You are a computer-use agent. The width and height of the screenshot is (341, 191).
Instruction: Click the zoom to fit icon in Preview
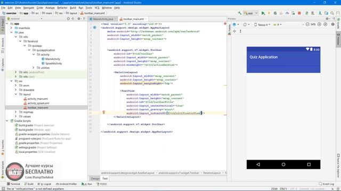(326, 24)
